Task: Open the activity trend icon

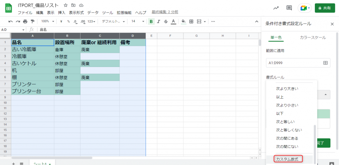Action: tap(276, 8)
